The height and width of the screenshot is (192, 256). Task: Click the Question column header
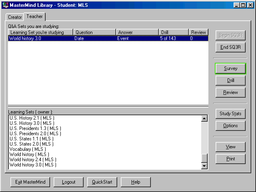coord(94,32)
